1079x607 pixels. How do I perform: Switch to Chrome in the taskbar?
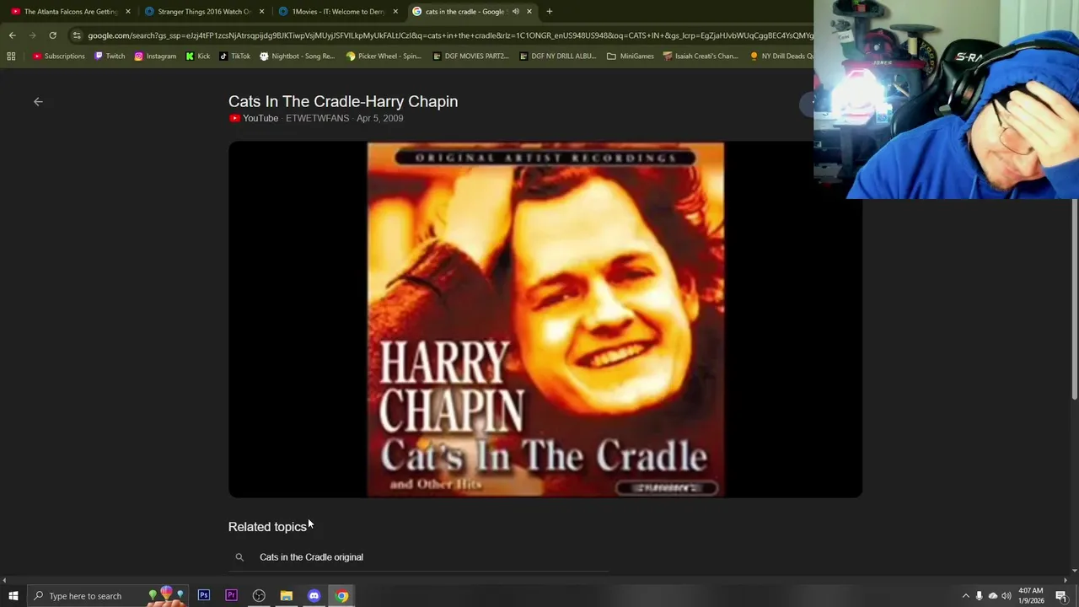[x=341, y=596]
